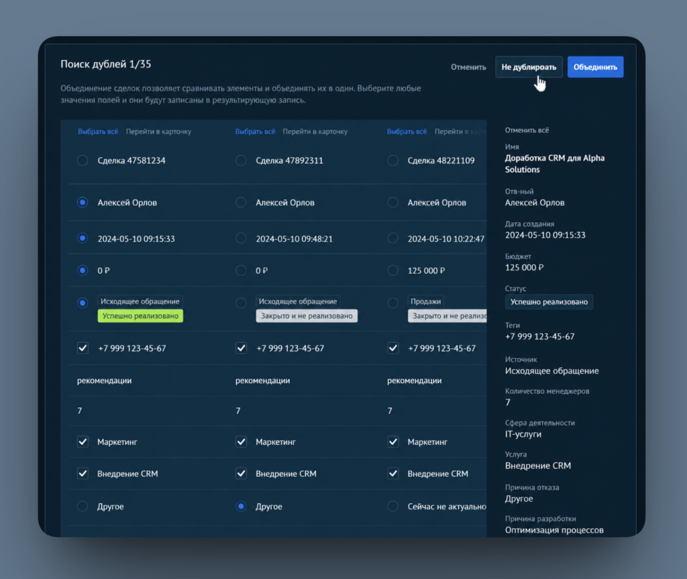Uncheck Маркетинг in the third column
The width and height of the screenshot is (687, 579).
(x=393, y=442)
